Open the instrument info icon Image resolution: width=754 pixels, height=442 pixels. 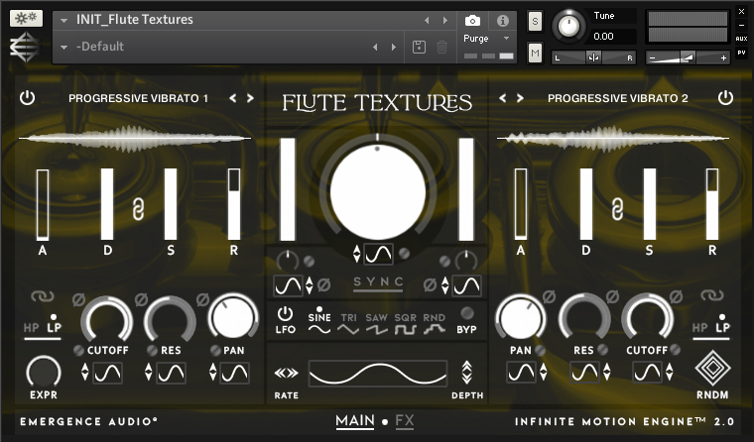[502, 20]
